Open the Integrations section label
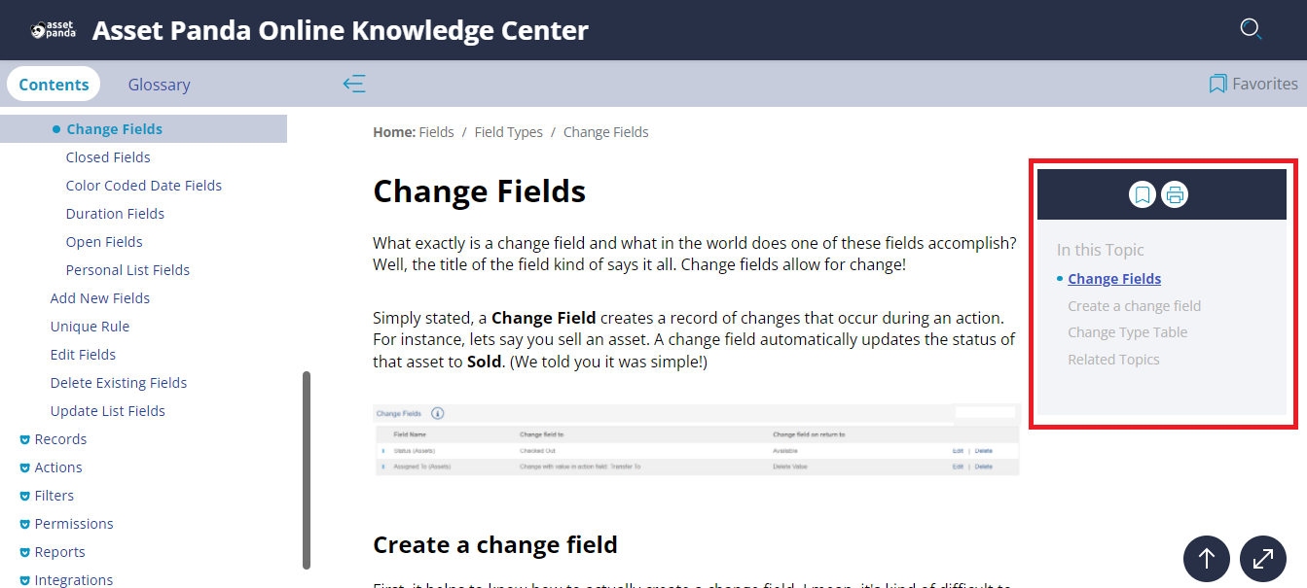The image size is (1307, 588). 74,580
